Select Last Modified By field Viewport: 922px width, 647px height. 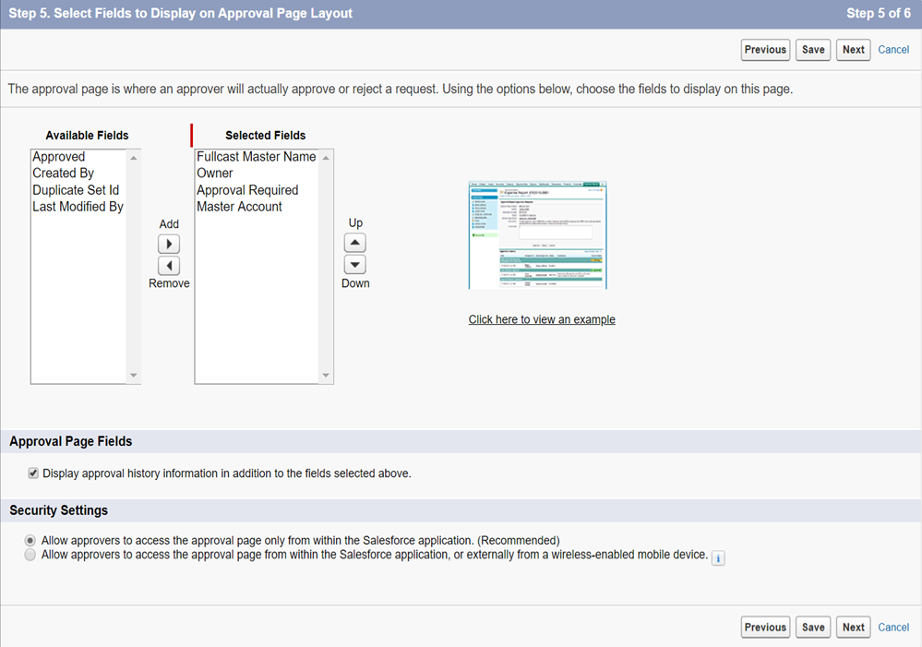pos(78,207)
